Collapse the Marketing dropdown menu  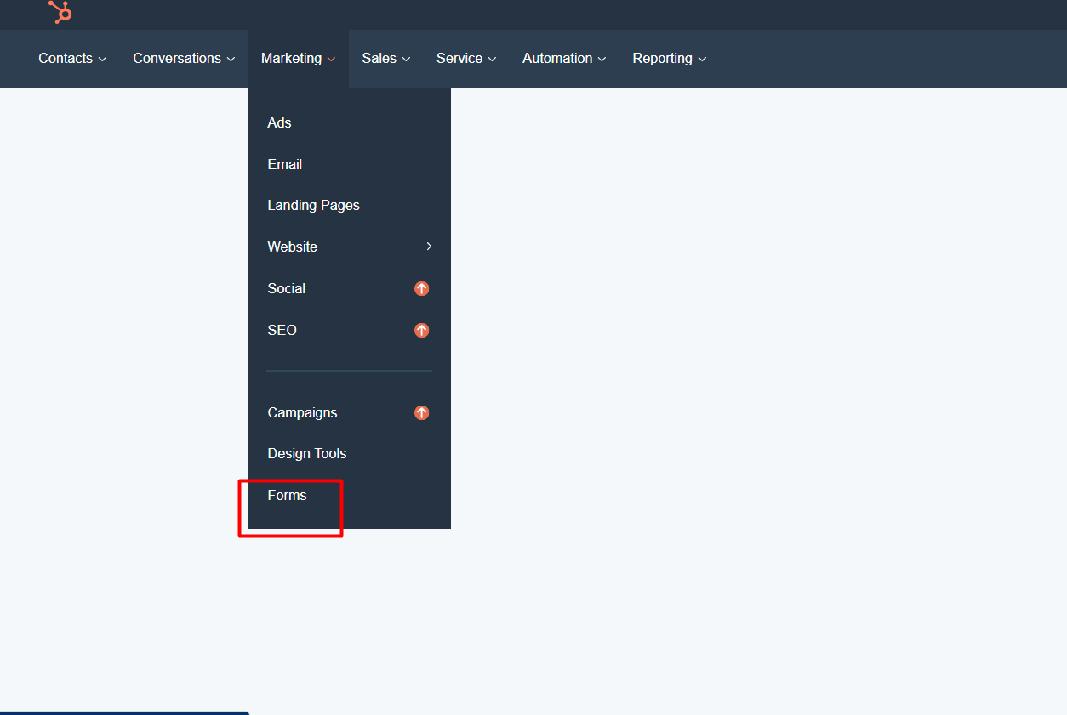tap(299, 59)
